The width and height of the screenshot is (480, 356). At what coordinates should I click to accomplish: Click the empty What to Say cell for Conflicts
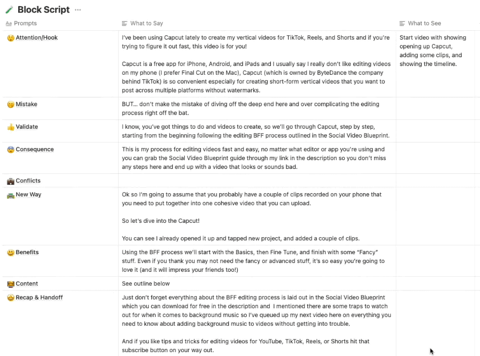click(x=257, y=180)
